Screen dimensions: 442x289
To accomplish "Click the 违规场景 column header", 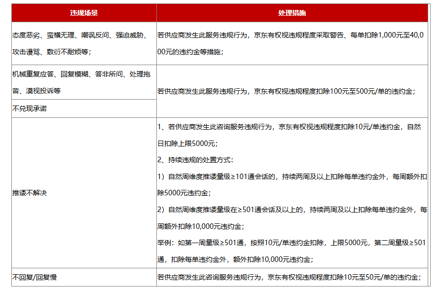I will pos(84,13).
